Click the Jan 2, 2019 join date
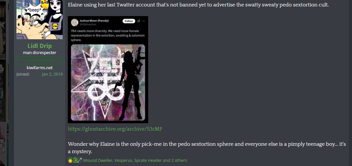The height and width of the screenshot is (166, 352). [52, 74]
